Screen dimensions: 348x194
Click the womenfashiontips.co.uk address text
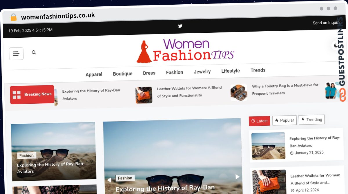click(x=58, y=16)
